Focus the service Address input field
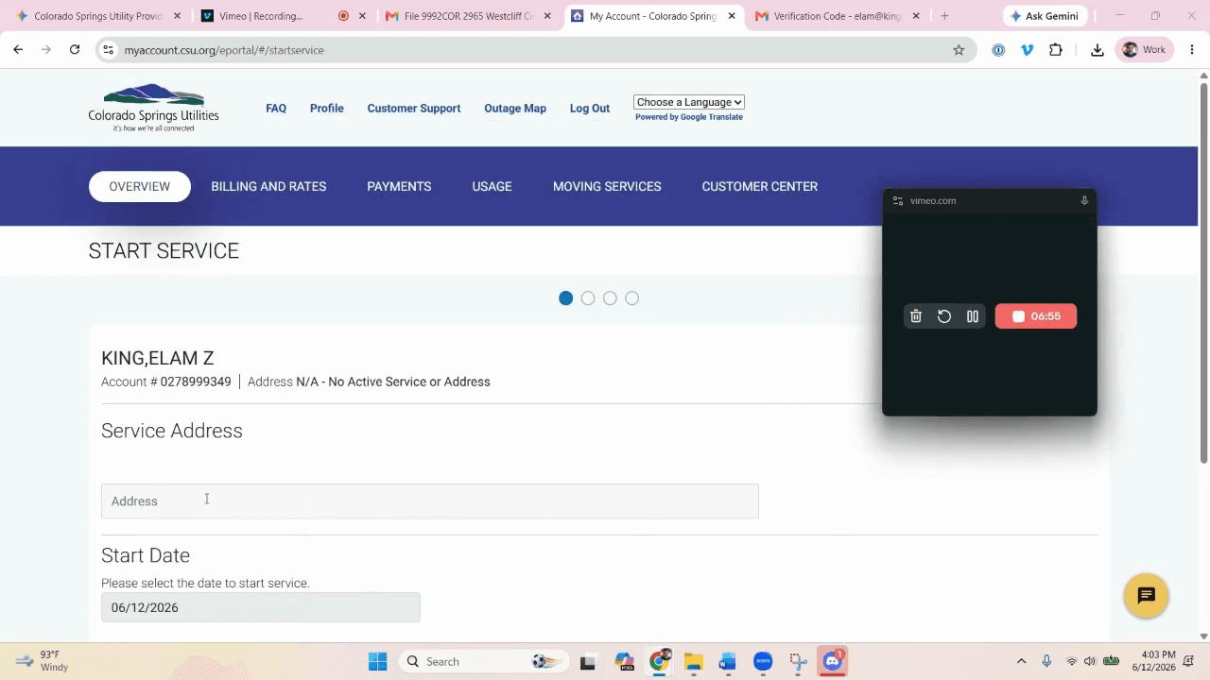The image size is (1210, 680). (430, 501)
